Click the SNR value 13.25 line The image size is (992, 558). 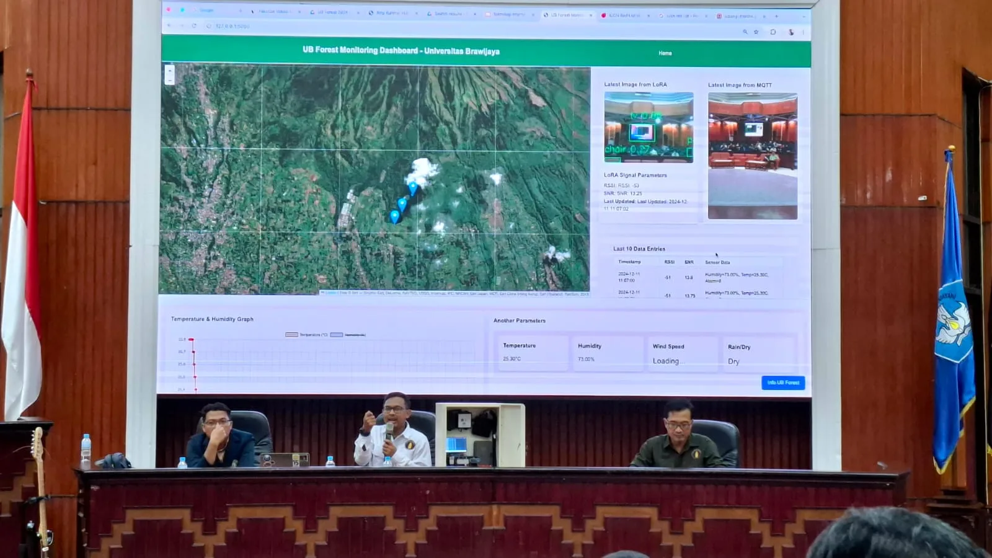pyautogui.click(x=623, y=193)
